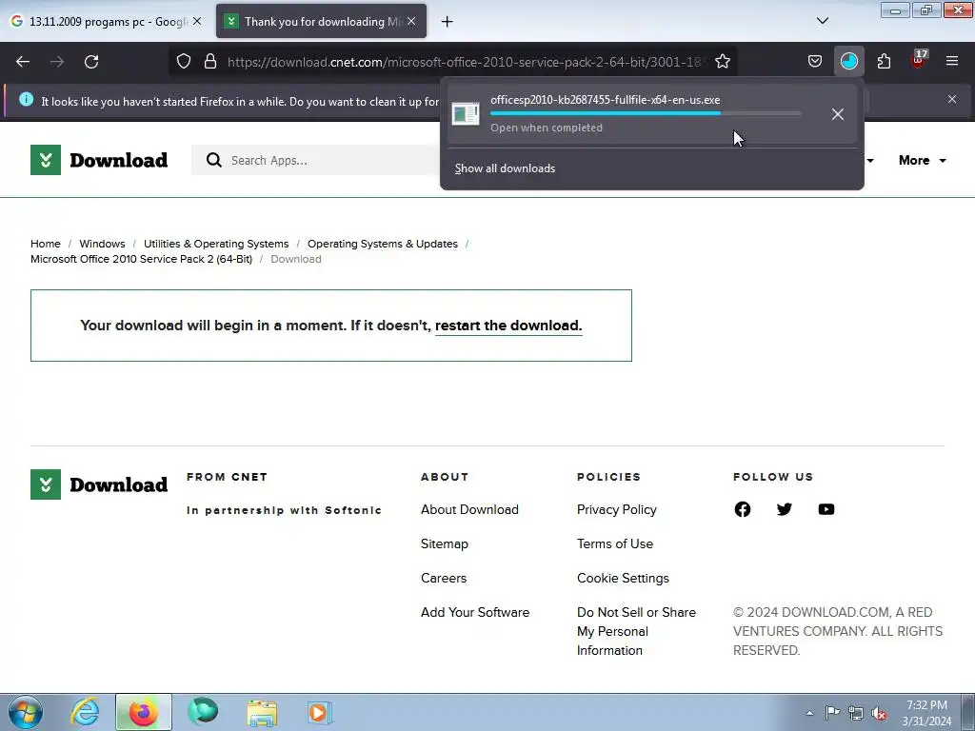This screenshot has height=731, width=975.
Task: Toggle the downloads panel button
Action: point(848,62)
